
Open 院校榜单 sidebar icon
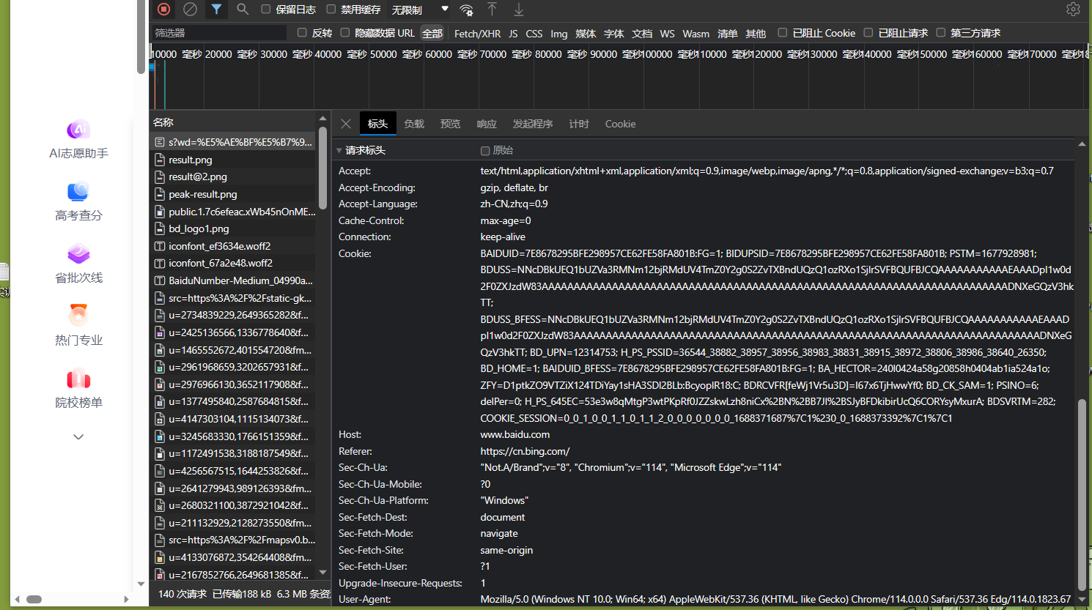(x=78, y=379)
